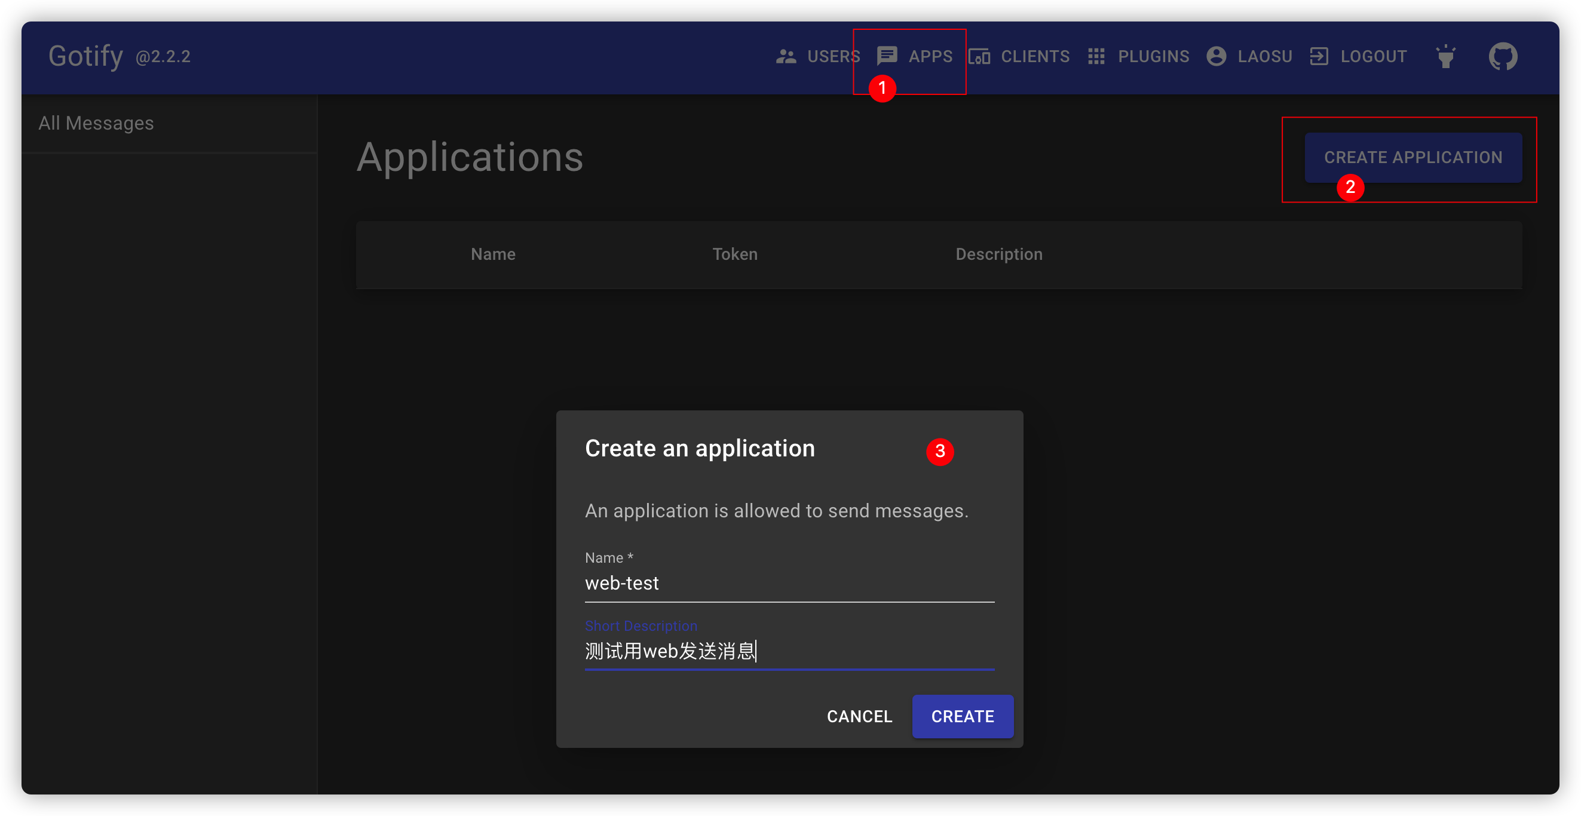Open the APPS menu item
This screenshot has height=816, width=1581.
930,56
